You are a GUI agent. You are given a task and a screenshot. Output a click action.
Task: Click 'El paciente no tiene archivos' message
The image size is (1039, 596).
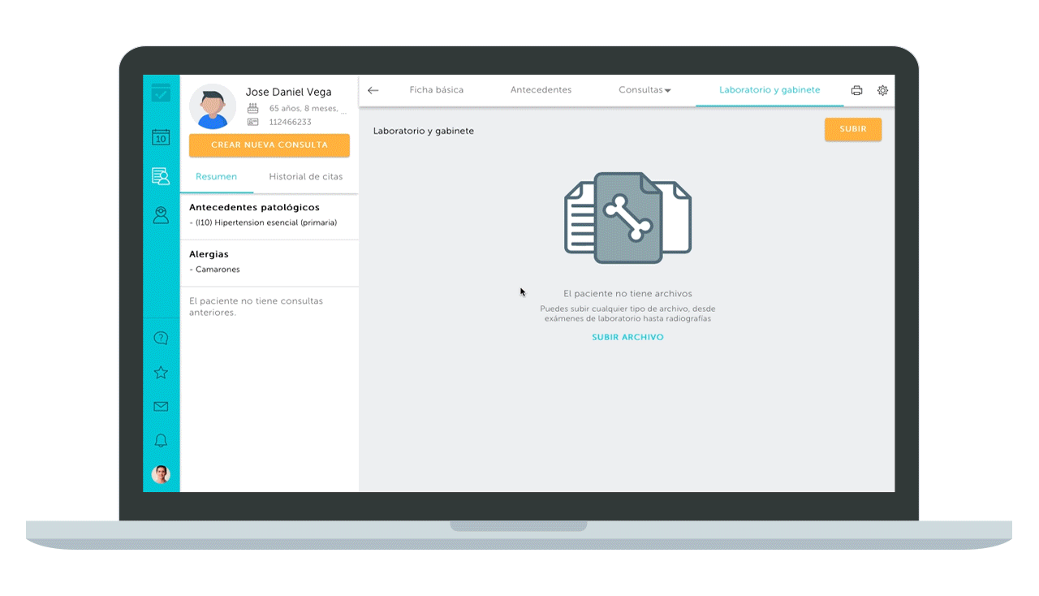click(627, 294)
